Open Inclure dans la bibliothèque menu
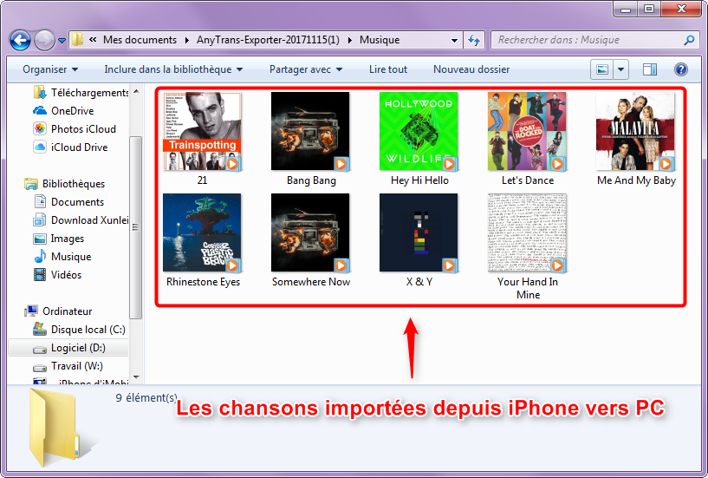This screenshot has height=478, width=708. 173,69
